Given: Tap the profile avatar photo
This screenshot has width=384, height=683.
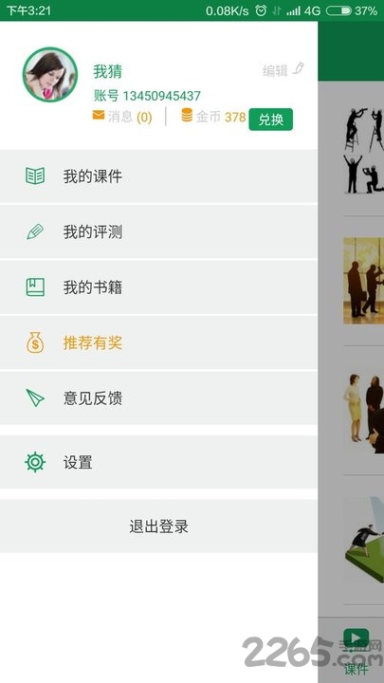Looking at the screenshot, I should click(x=50, y=75).
